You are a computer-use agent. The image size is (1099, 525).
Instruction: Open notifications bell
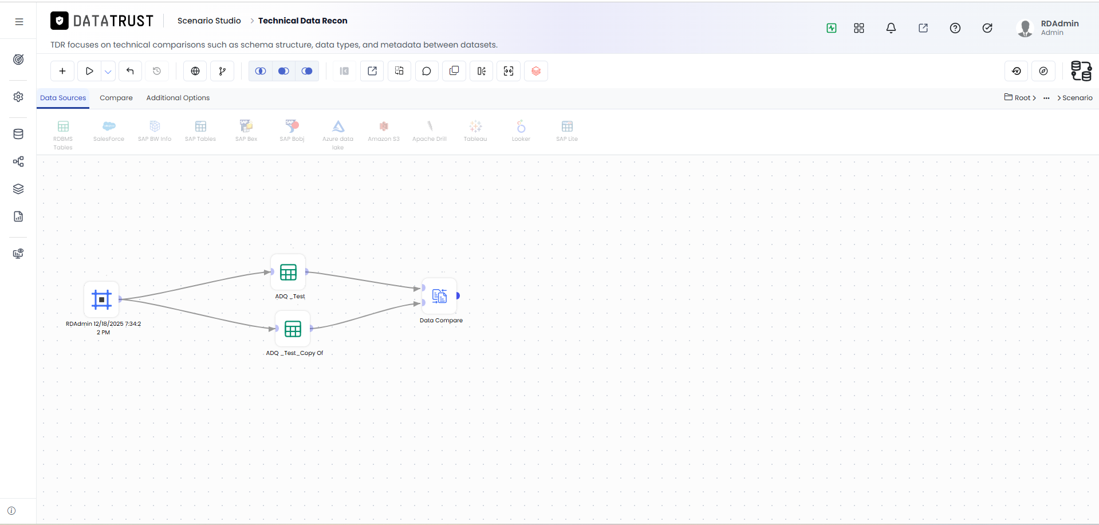[891, 28]
